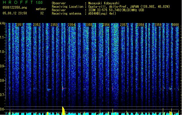Screen dimensions: 182x115
Task: Click the 0.8 kHz axis tick label
Action: point(2,80)
